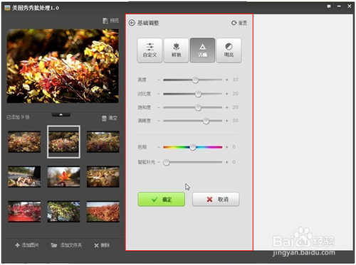This screenshot has width=356, height=265.
Task: Click the large flower preview image
Action: point(63,66)
